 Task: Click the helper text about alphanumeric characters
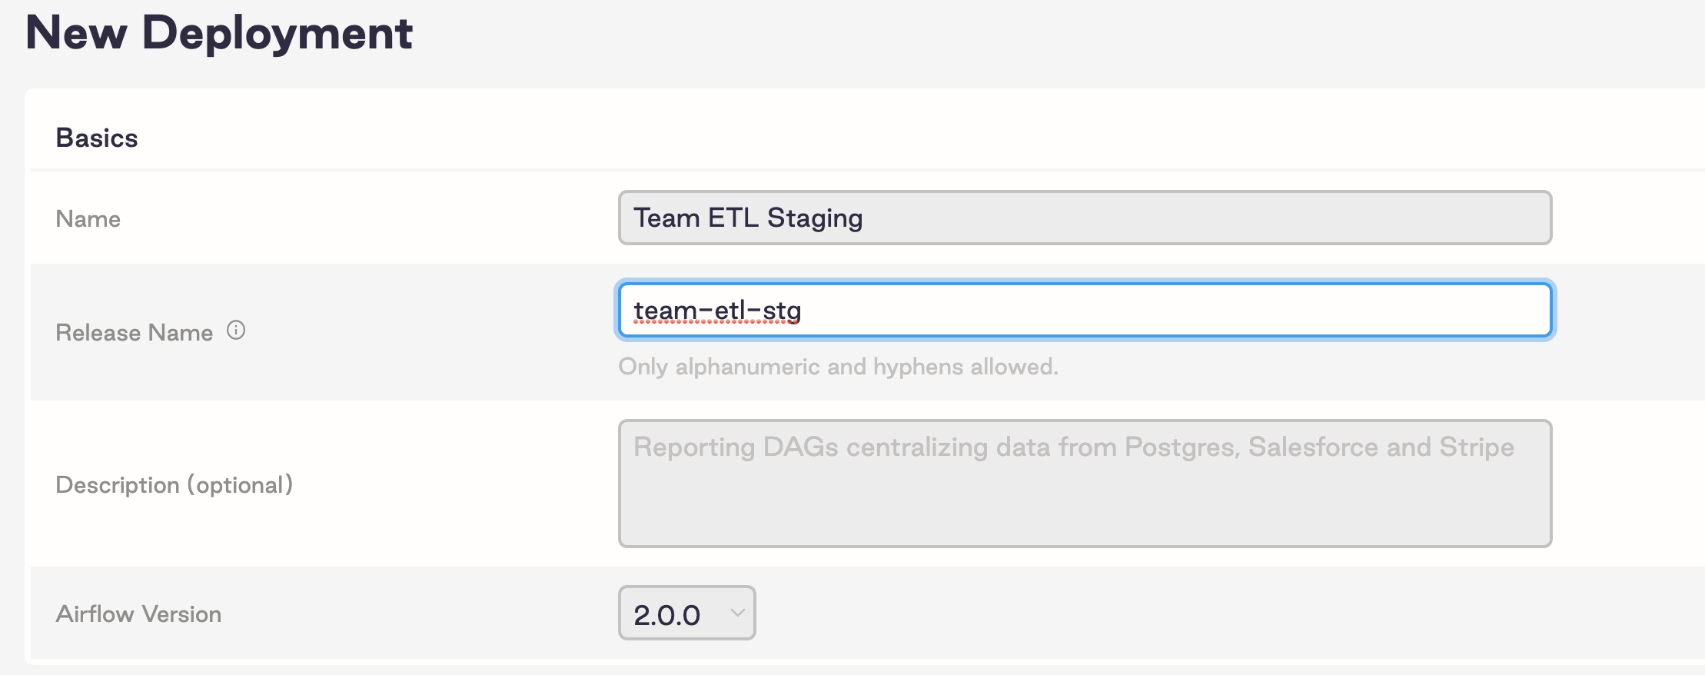(x=837, y=367)
